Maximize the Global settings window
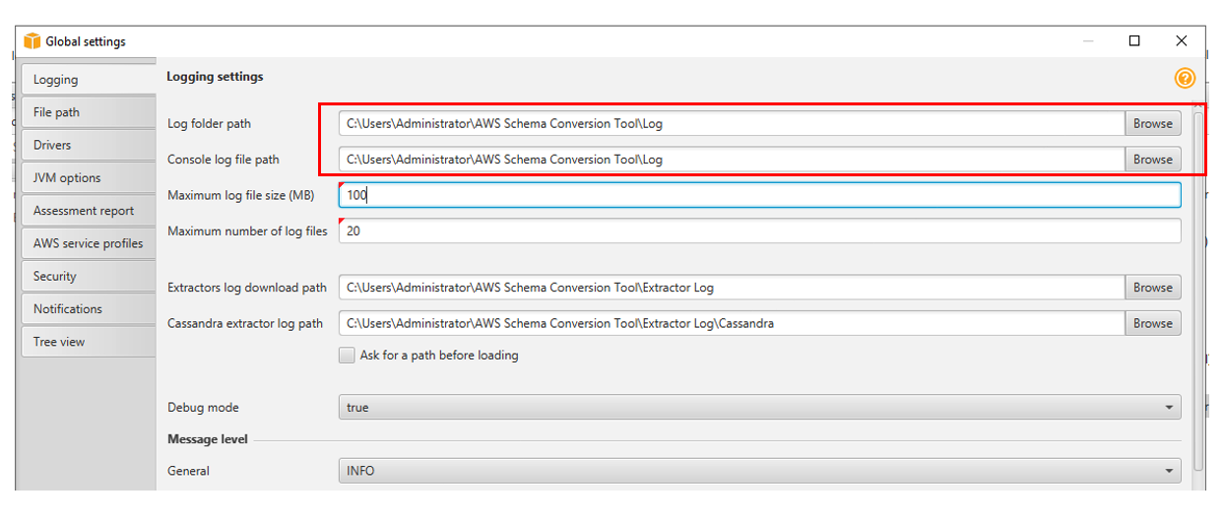Viewport: 1224px width, 524px height. point(1134,41)
